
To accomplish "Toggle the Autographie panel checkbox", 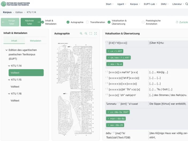I will click(x=68, y=22).
